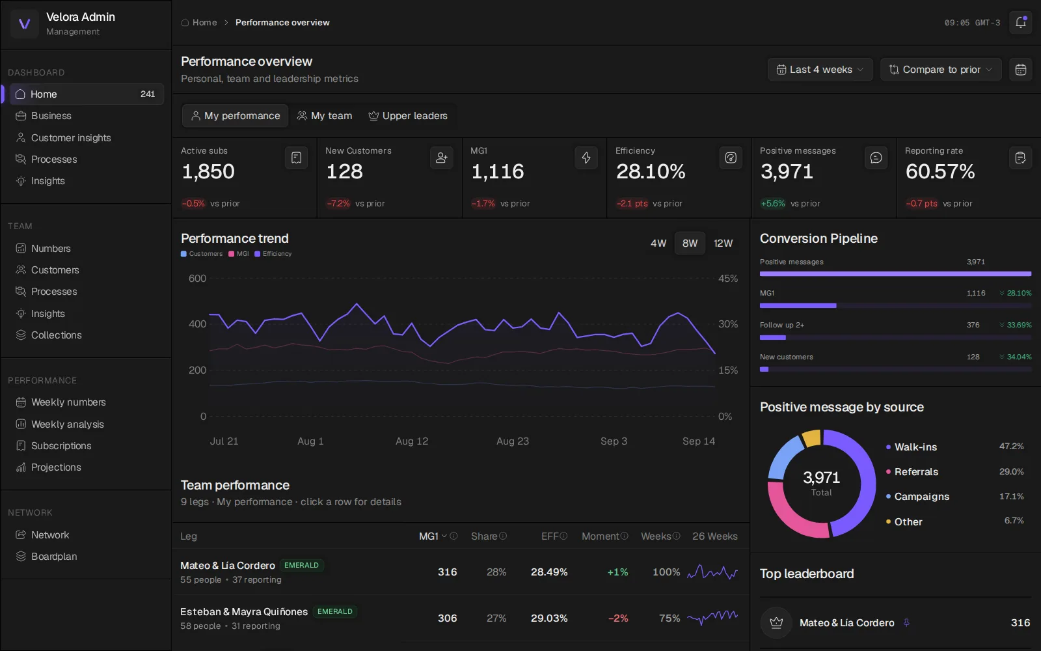
Task: Open the Collections sidebar link
Action: [87, 335]
